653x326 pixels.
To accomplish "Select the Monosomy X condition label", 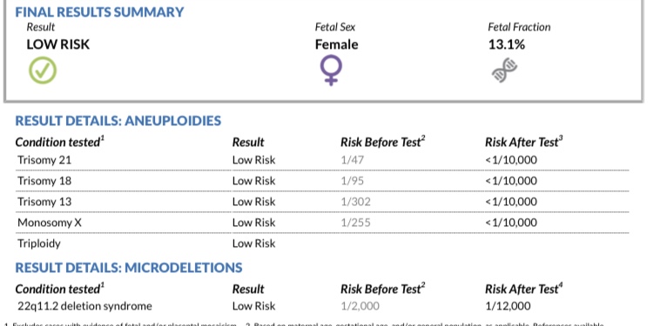I will pyautogui.click(x=50, y=223).
